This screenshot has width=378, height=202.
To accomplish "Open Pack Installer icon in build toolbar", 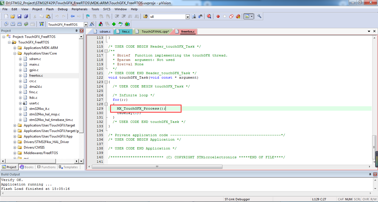I will (x=127, y=24).
